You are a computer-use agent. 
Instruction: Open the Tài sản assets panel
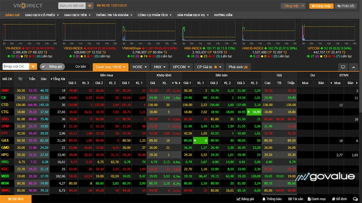[x=296, y=199]
